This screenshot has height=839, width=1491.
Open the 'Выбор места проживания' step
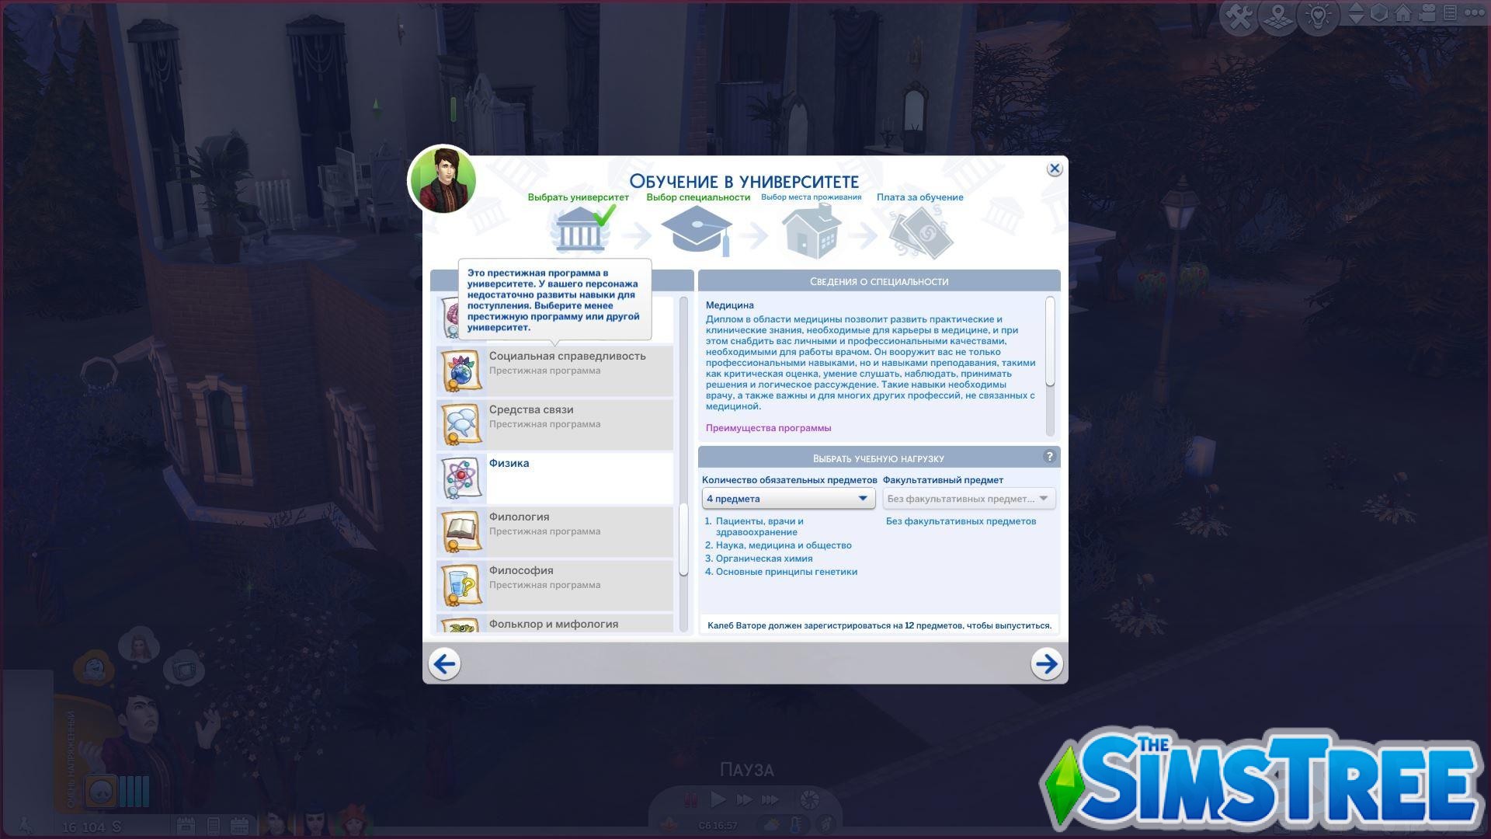pos(811,197)
